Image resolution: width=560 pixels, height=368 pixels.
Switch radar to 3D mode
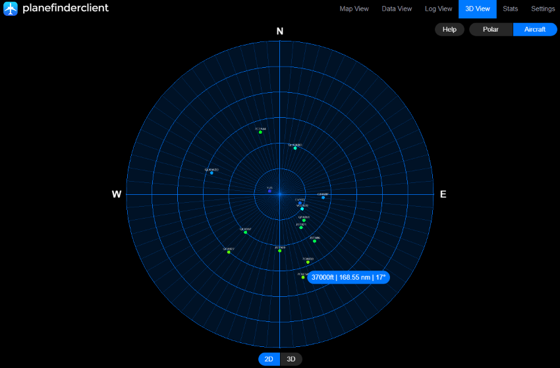tap(291, 359)
